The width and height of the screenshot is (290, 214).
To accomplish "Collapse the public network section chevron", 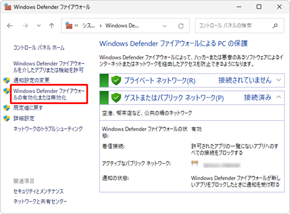I will coord(278,97).
